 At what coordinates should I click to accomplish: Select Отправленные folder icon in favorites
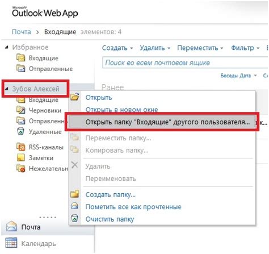20,68
